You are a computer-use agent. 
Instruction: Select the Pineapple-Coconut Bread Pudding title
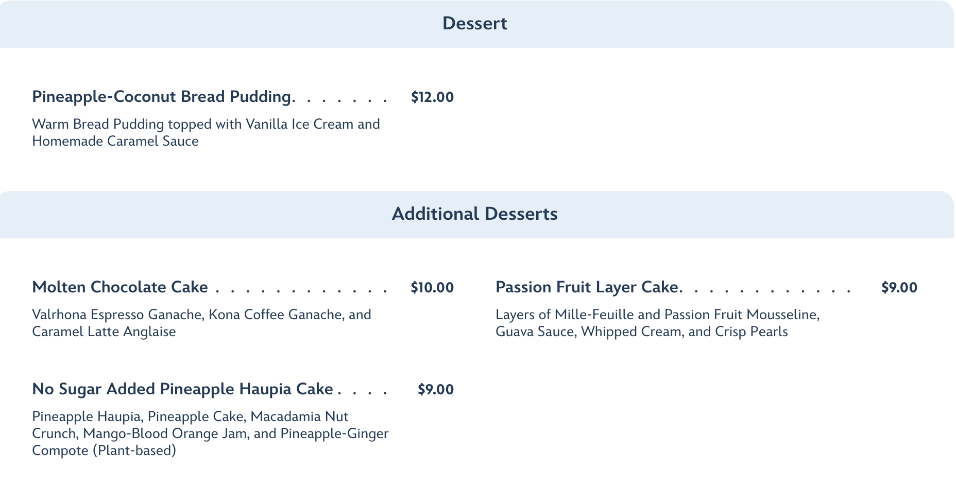click(x=162, y=97)
